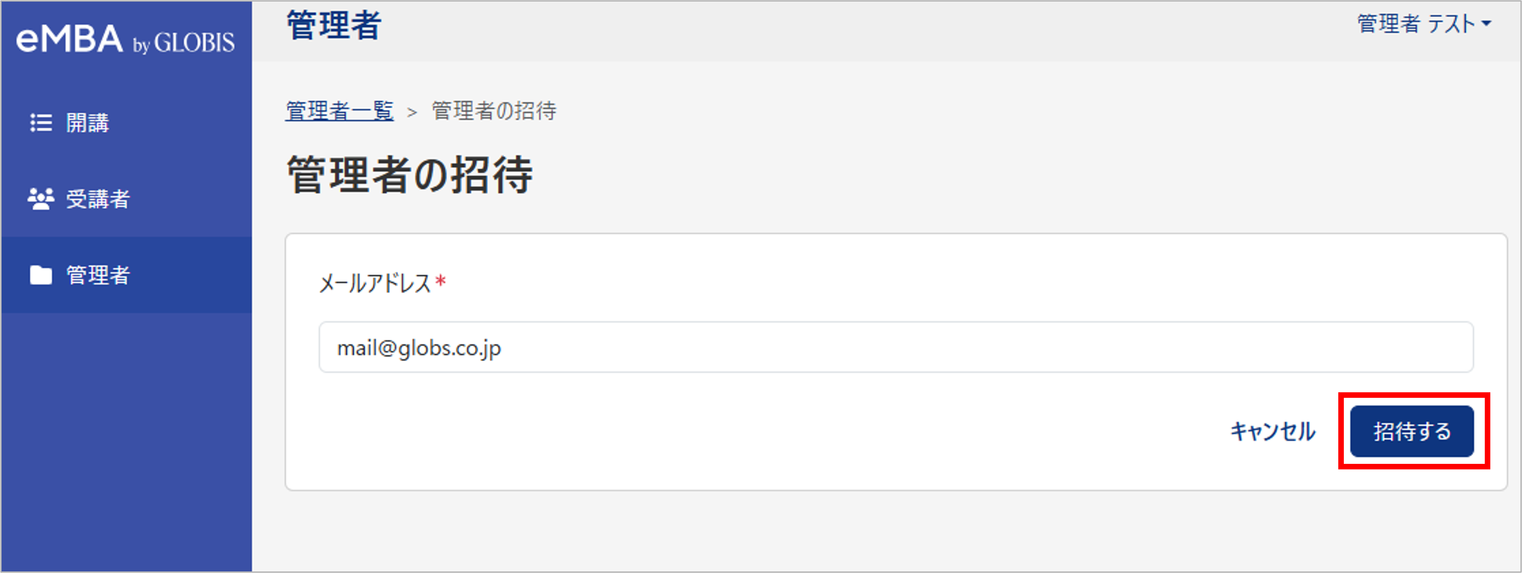
Task: Click the people icon beside 受講者
Action: [x=41, y=199]
